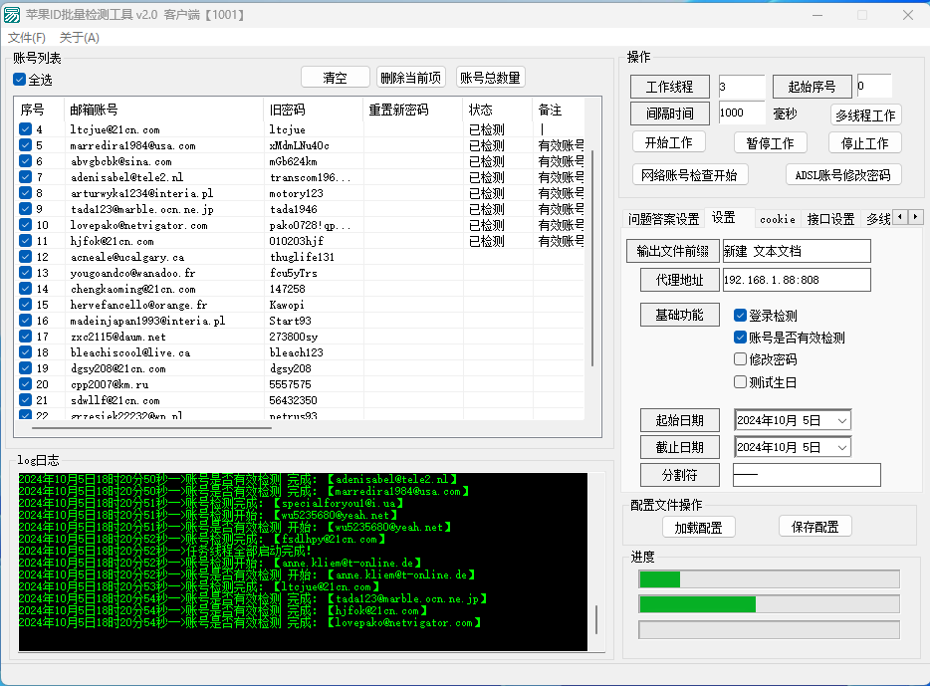This screenshot has height=686, width=930.
Task: Open the 文件(F) menu
Action: [27, 38]
